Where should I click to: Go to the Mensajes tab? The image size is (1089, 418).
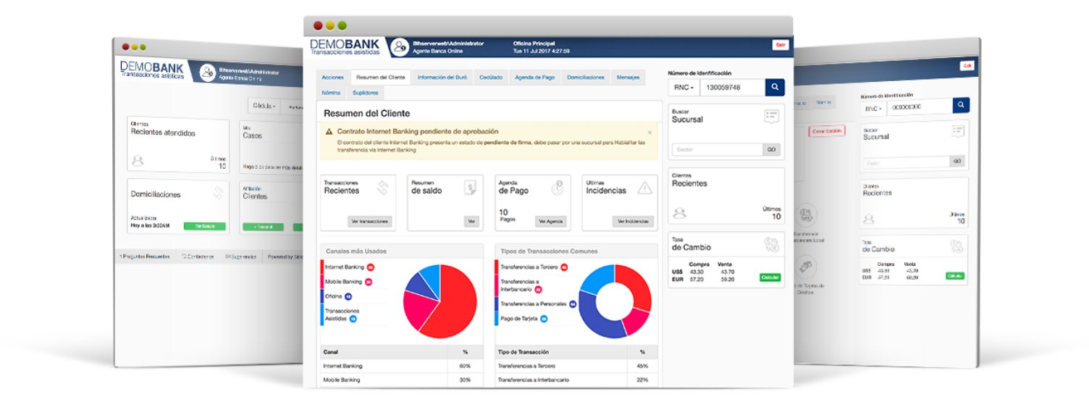coord(628,77)
